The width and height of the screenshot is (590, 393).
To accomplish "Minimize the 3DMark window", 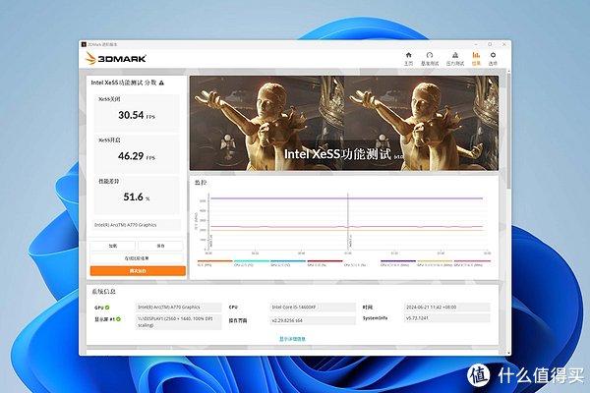I will (x=476, y=44).
